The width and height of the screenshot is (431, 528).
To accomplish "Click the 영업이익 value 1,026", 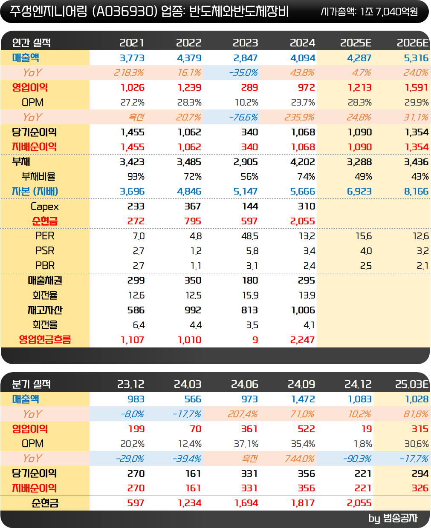I will 133,88.
